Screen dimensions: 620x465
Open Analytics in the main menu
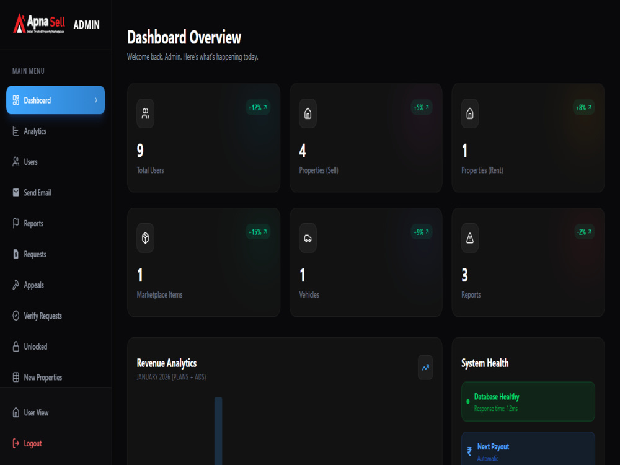56,131
